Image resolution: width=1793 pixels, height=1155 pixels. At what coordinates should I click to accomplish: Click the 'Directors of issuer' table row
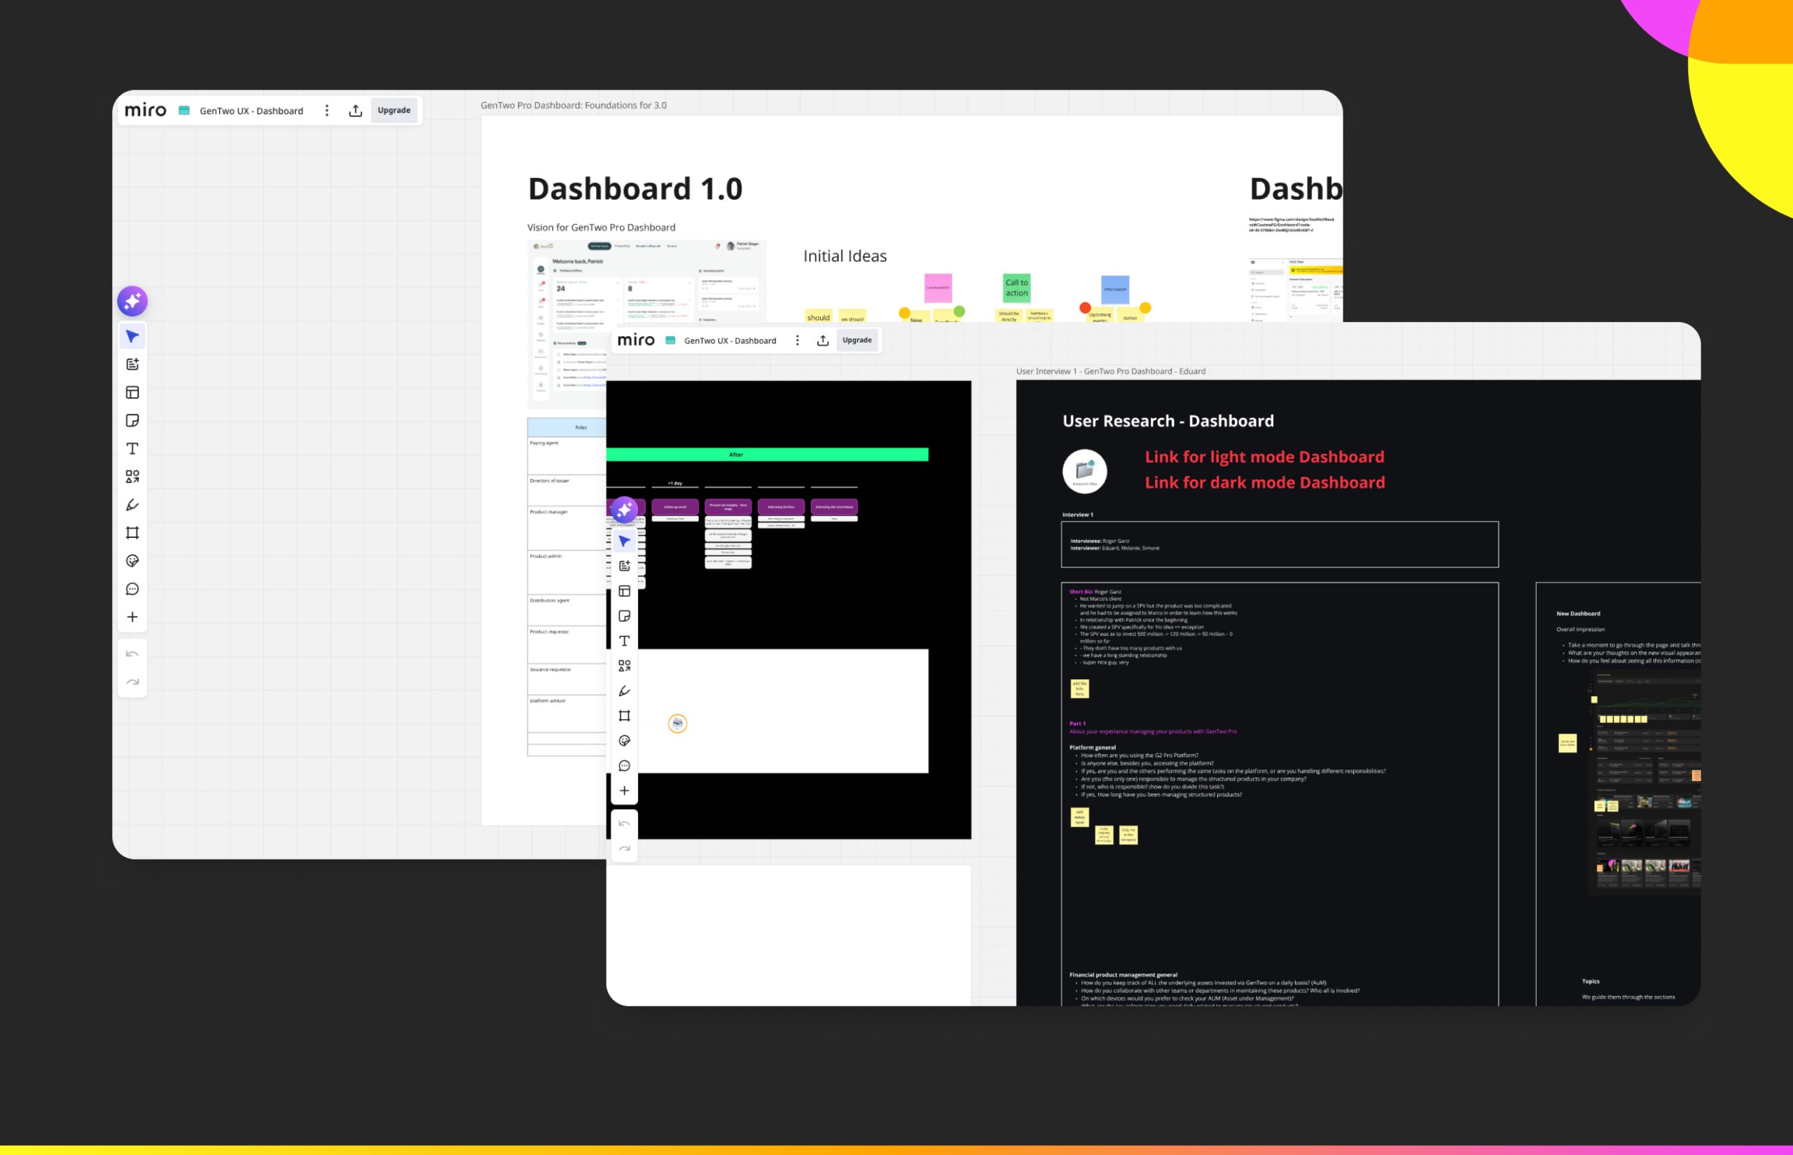[567, 490]
